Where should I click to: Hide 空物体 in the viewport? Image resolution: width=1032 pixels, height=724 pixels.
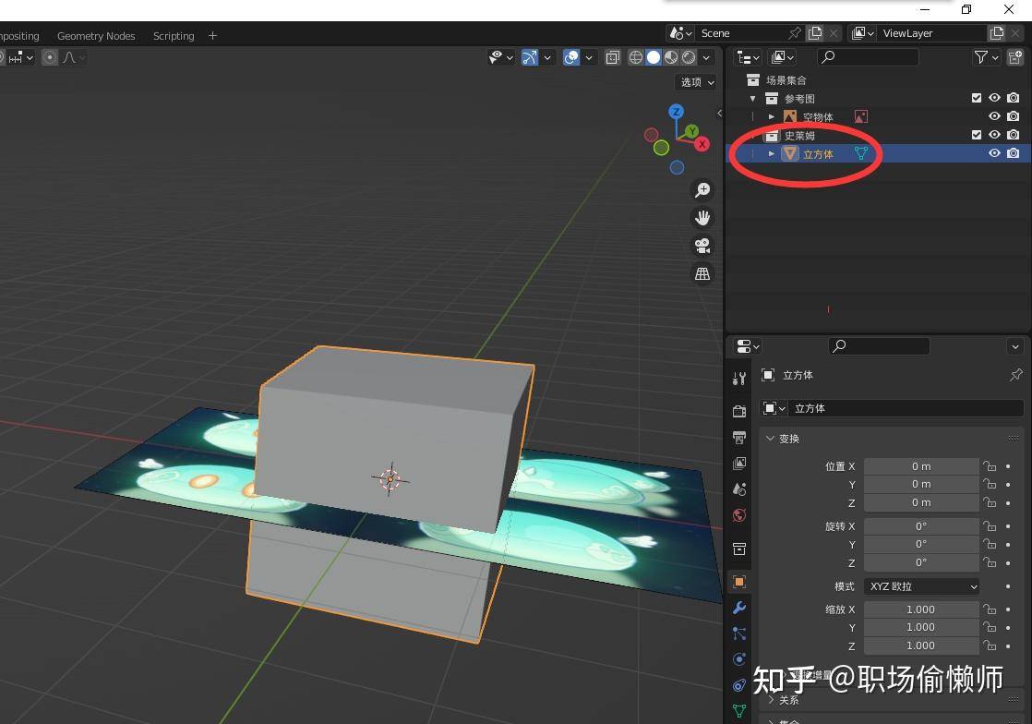point(994,116)
